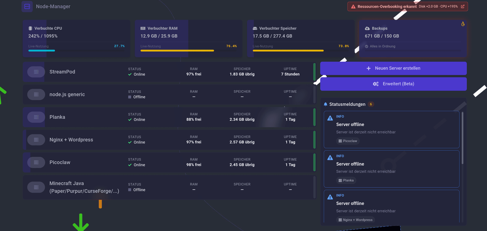Click the Node-Manager logo icon

27,7
